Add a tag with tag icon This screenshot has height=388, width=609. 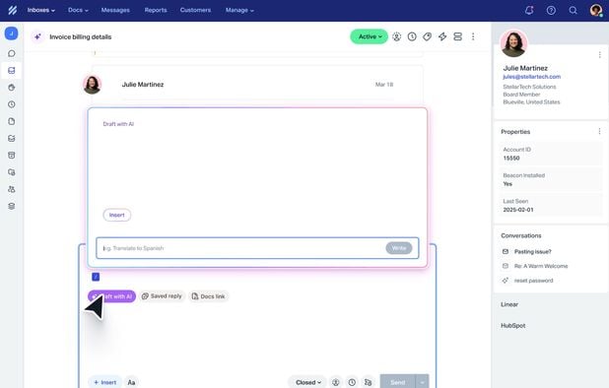[x=428, y=36]
